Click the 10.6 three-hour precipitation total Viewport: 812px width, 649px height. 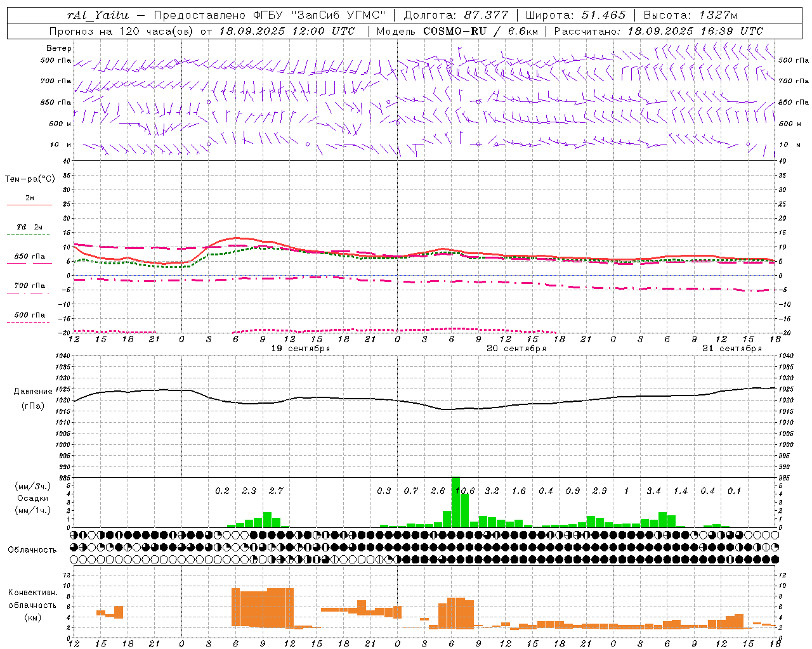[x=465, y=491]
